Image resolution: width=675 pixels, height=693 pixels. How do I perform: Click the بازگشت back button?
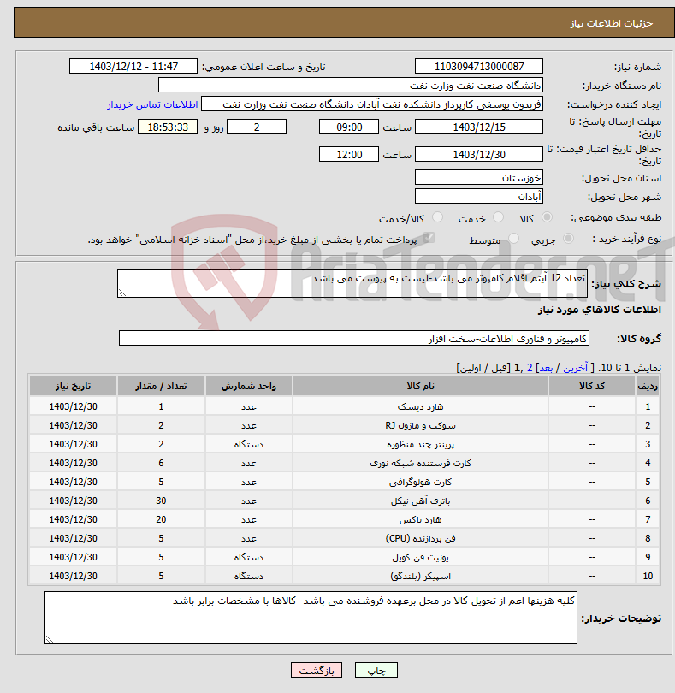[317, 670]
